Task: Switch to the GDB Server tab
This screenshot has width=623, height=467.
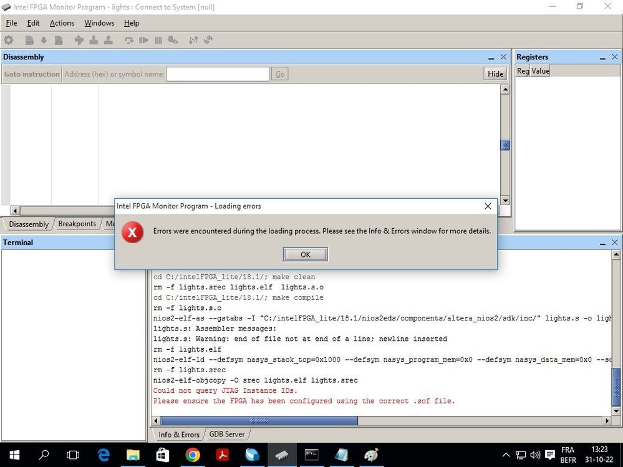Action: [x=227, y=434]
